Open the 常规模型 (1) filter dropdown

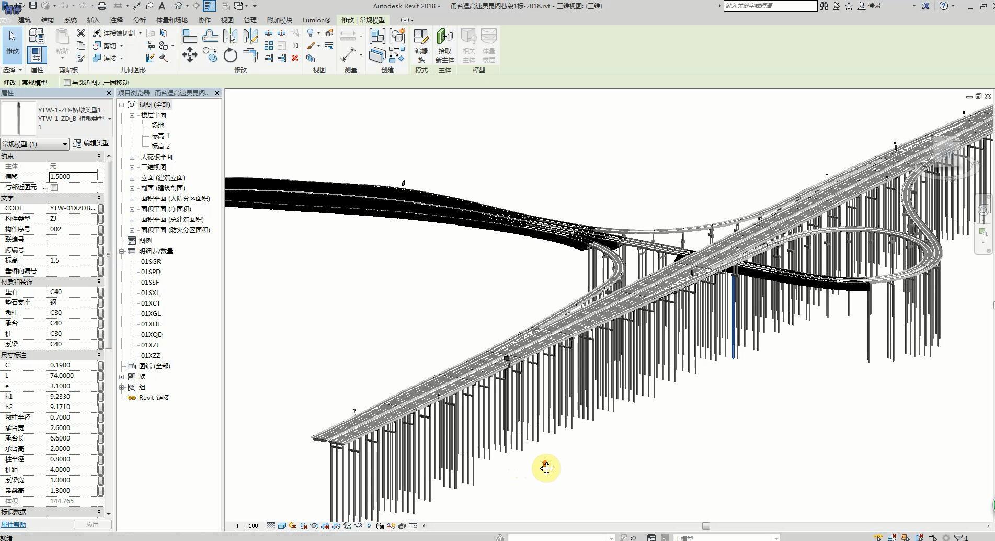pyautogui.click(x=35, y=144)
